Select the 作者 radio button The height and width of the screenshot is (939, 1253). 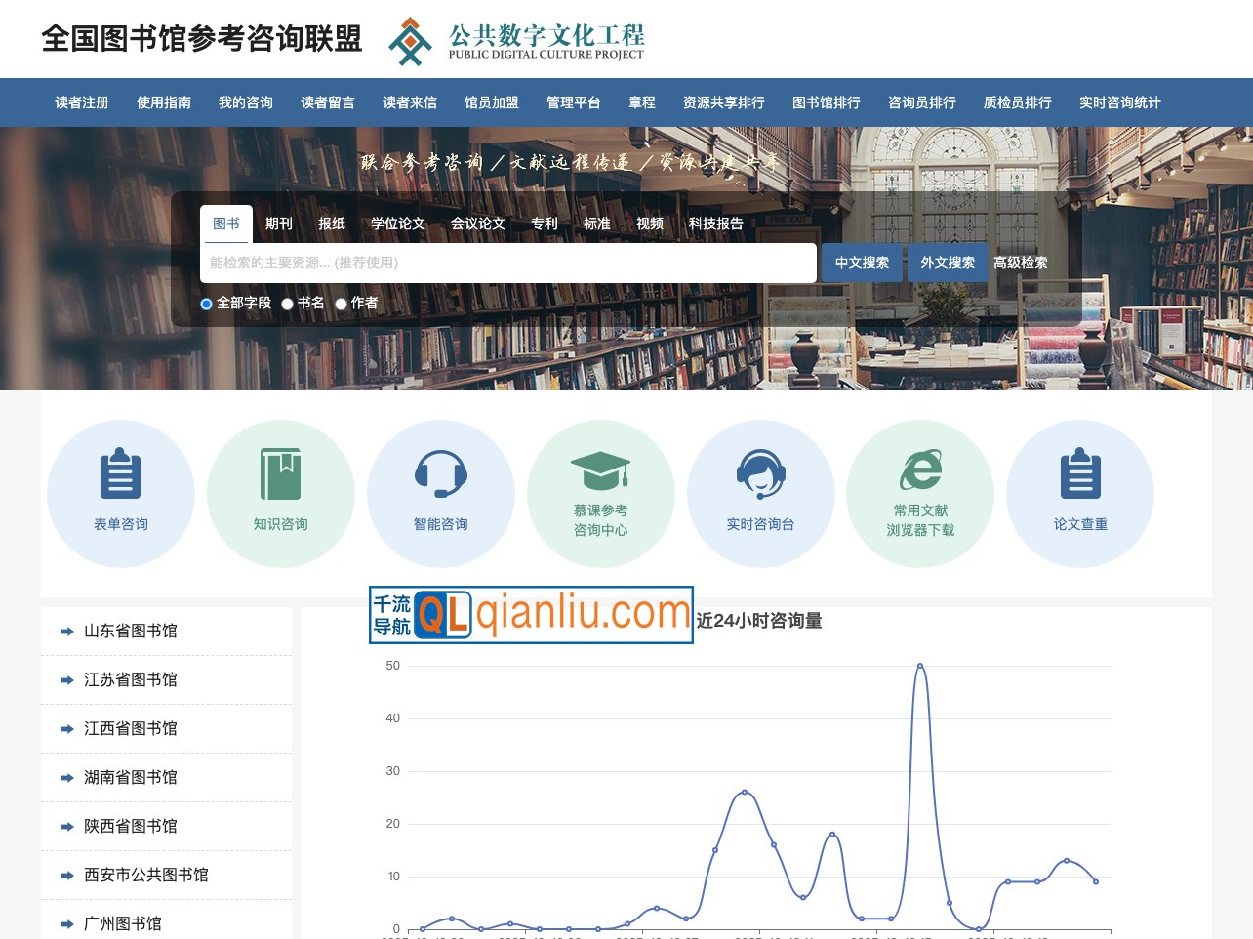point(340,304)
